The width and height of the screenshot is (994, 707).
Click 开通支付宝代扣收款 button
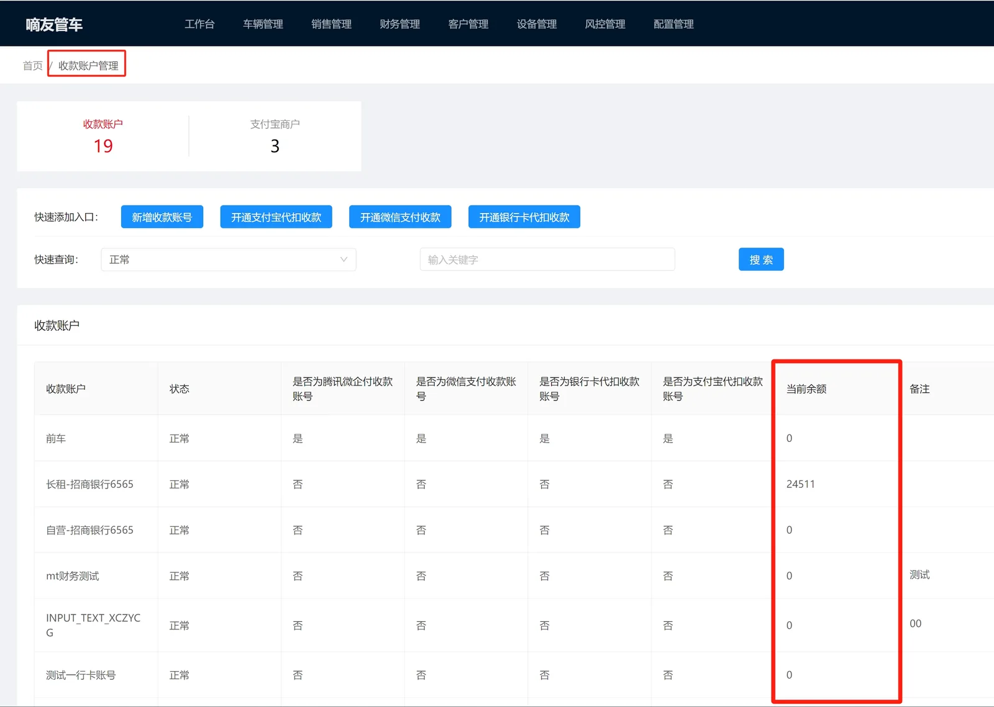[276, 217]
